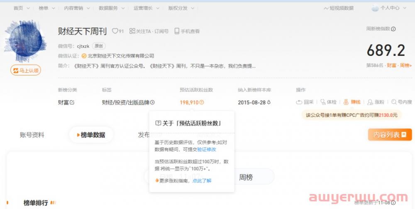Click the info icon beside 周新榜指数
Image resolution: width=415 pixels, height=209 pixels.
coord(393,29)
